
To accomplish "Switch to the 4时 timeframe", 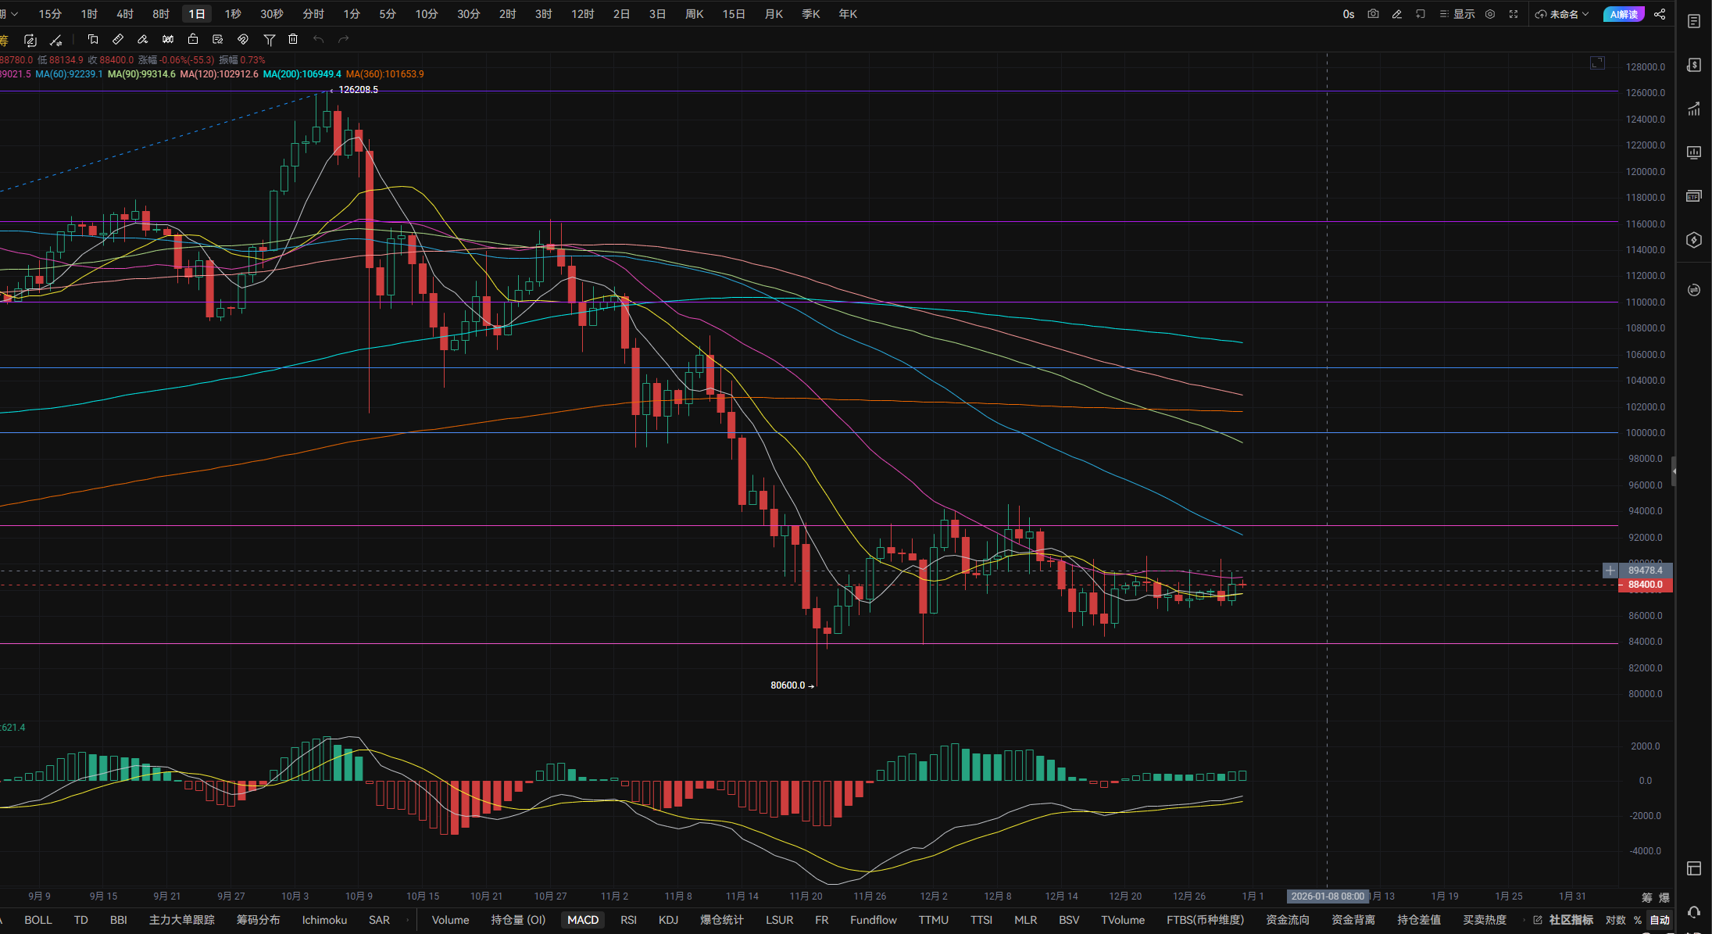I will coord(125,14).
